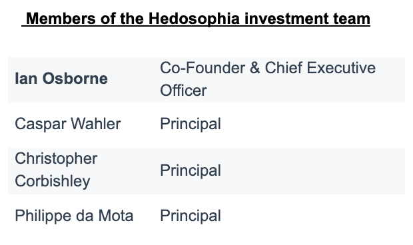Image resolution: width=413 pixels, height=245 pixels.
Task: Click the word Wahler in second row
Action: pyautogui.click(x=96, y=124)
